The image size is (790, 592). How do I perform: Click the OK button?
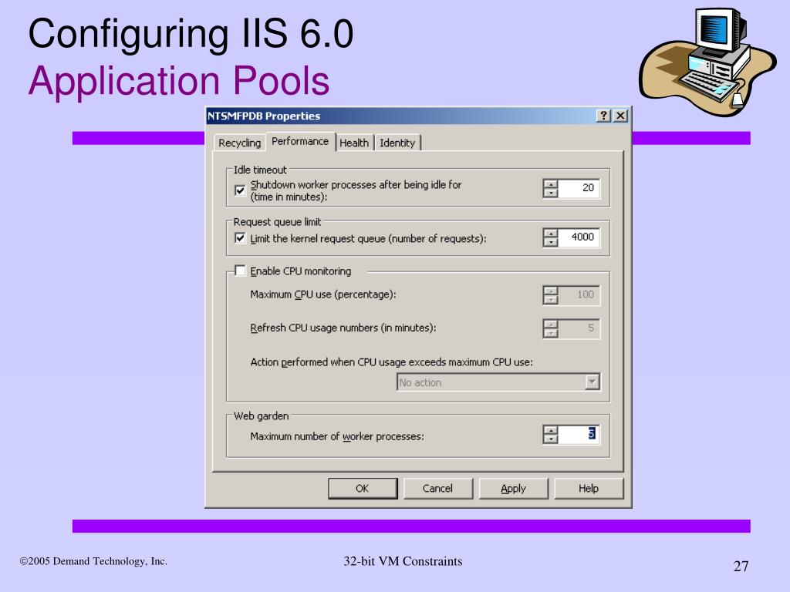coord(363,488)
